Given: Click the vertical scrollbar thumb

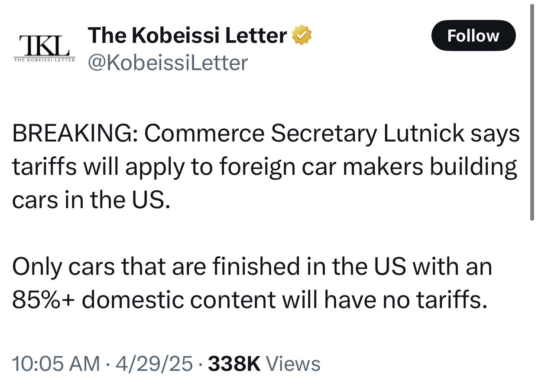Looking at the screenshot, I should (x=532, y=113).
